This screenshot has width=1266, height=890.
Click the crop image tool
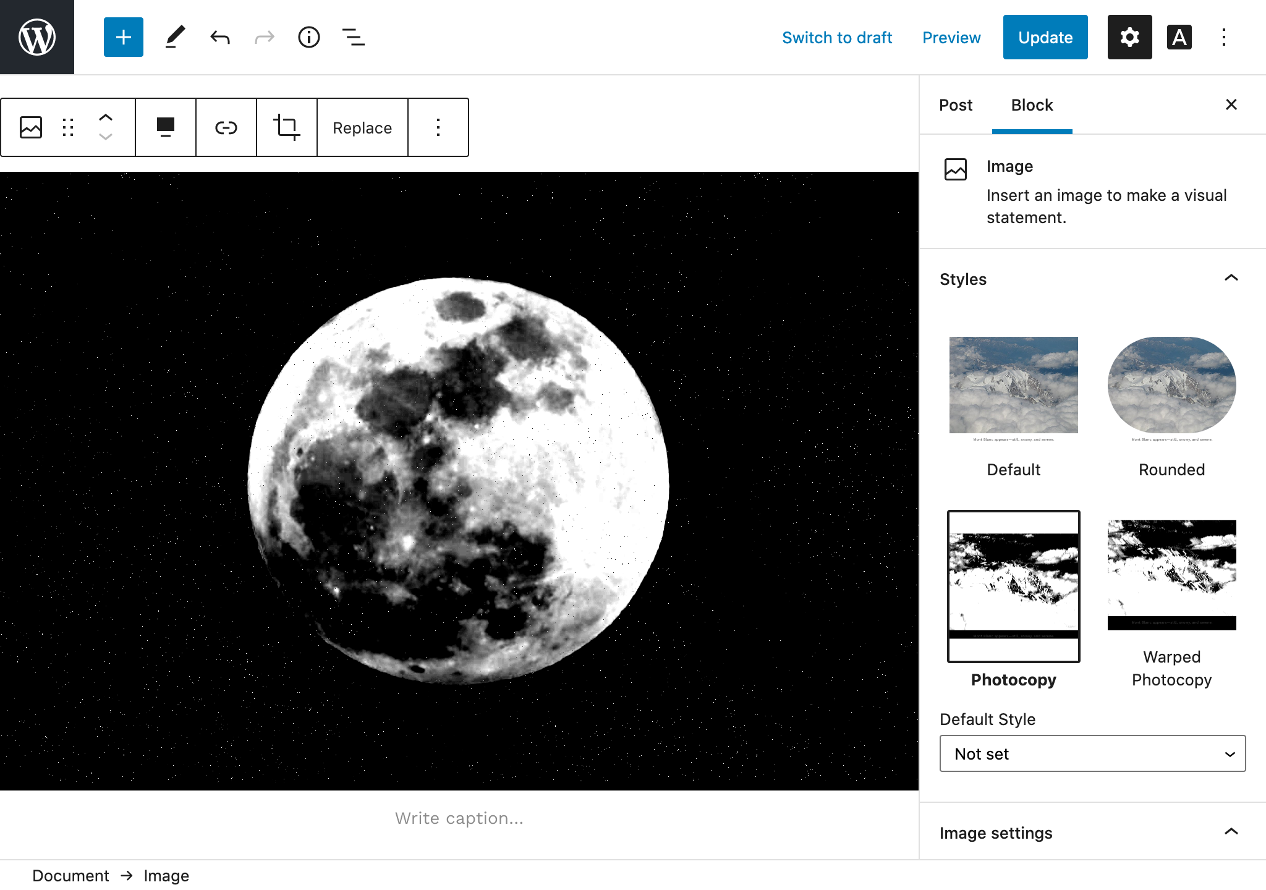click(287, 127)
